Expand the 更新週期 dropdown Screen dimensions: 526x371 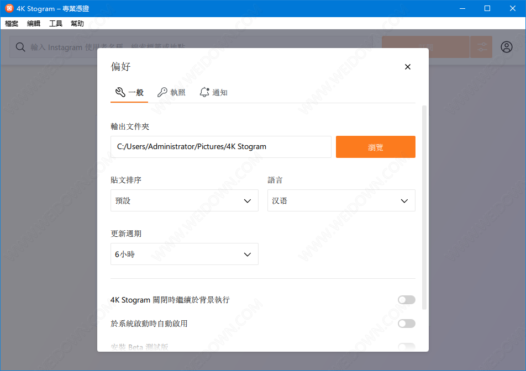point(184,255)
